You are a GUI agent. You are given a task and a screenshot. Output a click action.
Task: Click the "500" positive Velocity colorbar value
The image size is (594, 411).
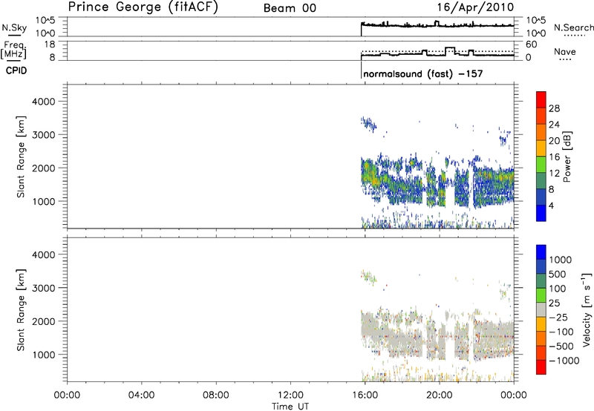pyautogui.click(x=558, y=274)
